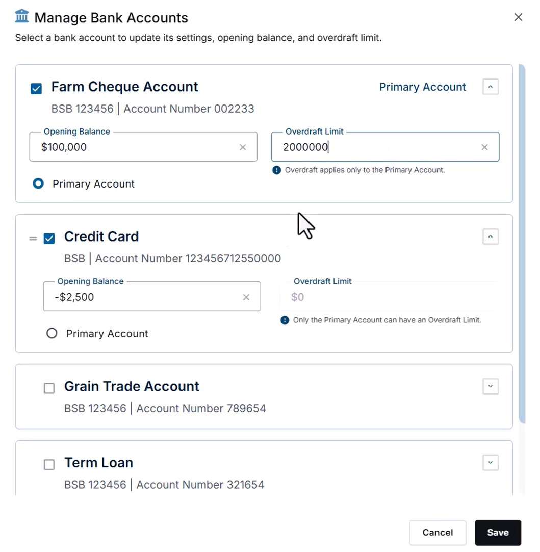Click the Credit Card drag handle icon

point(33,239)
